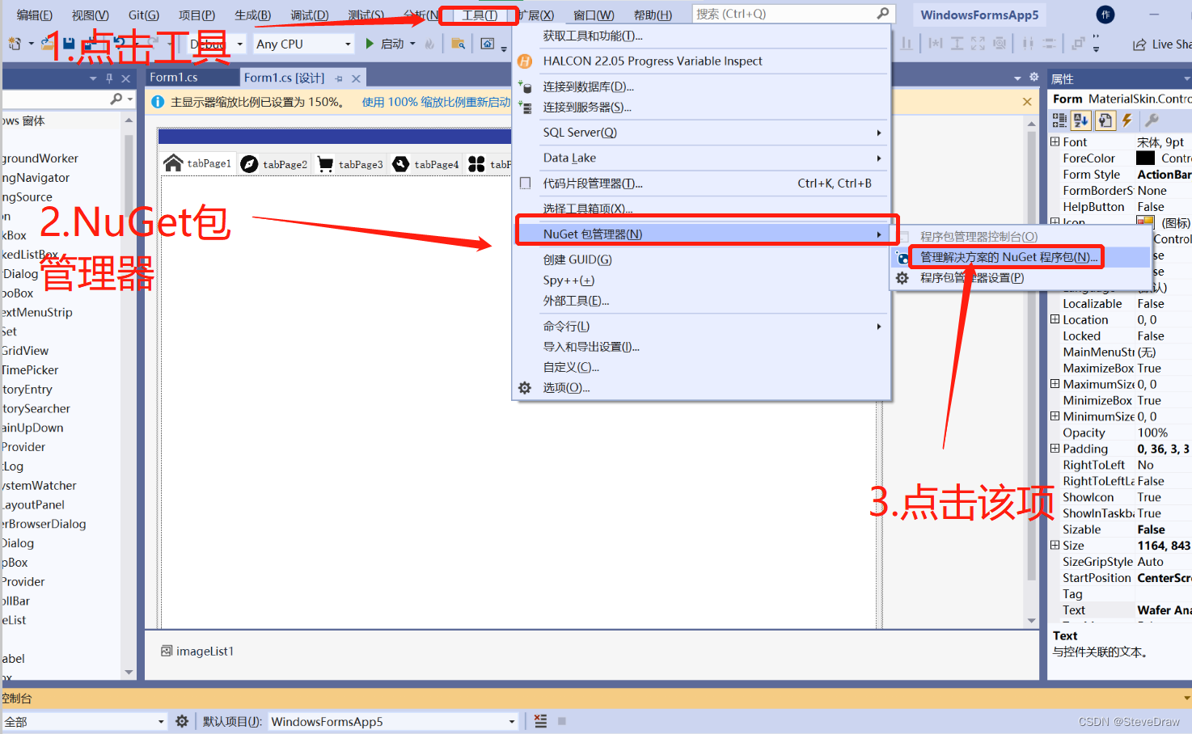The height and width of the screenshot is (734, 1192).
Task: Click the black ForeColor swatch
Action: [x=1145, y=158]
